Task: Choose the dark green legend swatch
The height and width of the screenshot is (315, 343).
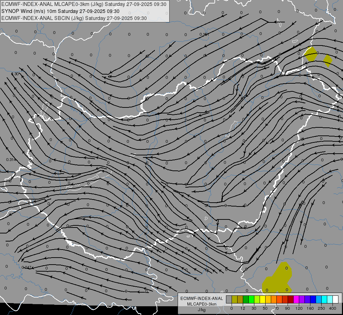Action: 246,299
